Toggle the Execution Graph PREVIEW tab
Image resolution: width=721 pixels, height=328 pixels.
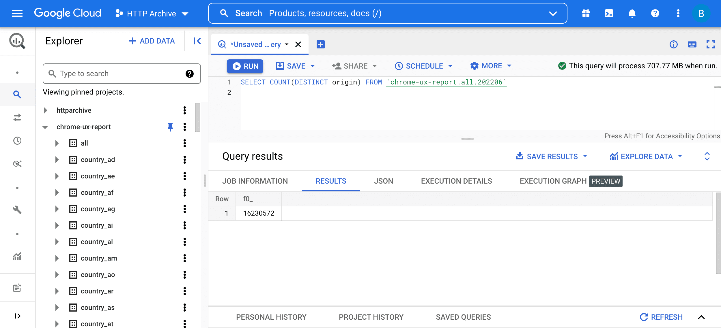coord(571,180)
